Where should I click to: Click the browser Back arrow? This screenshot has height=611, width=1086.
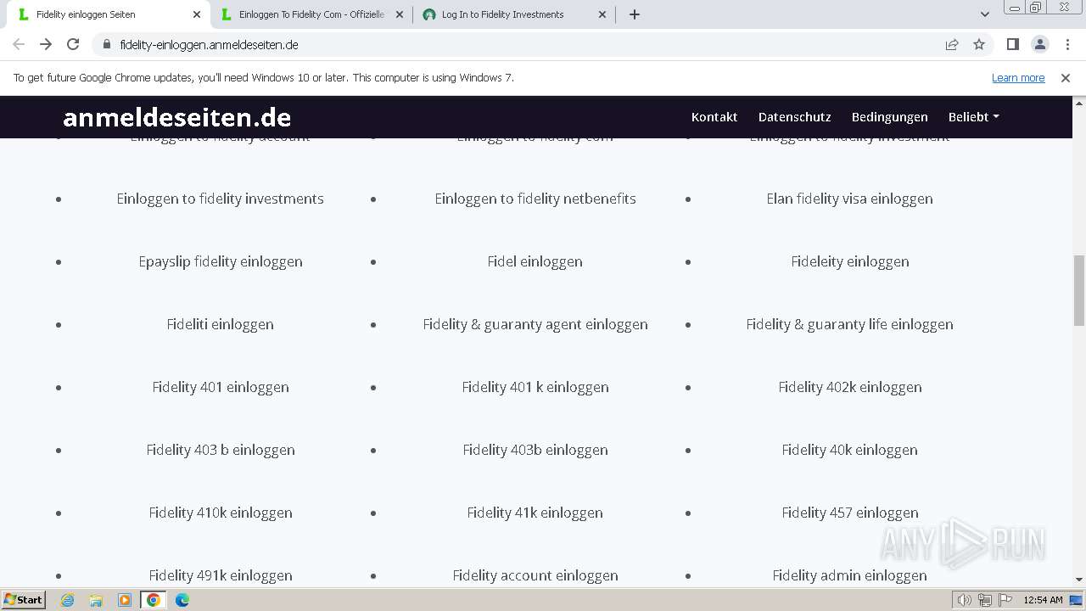click(x=19, y=44)
